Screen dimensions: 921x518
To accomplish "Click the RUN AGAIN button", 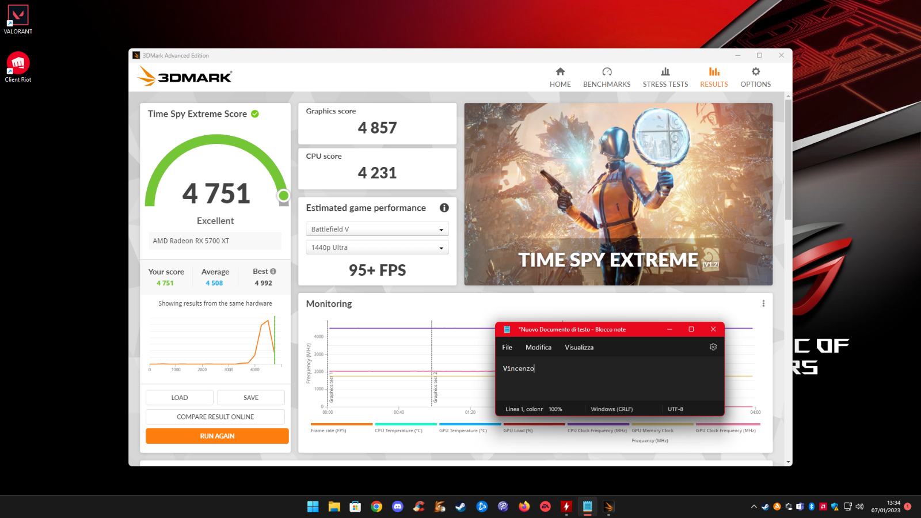I will coord(217,436).
